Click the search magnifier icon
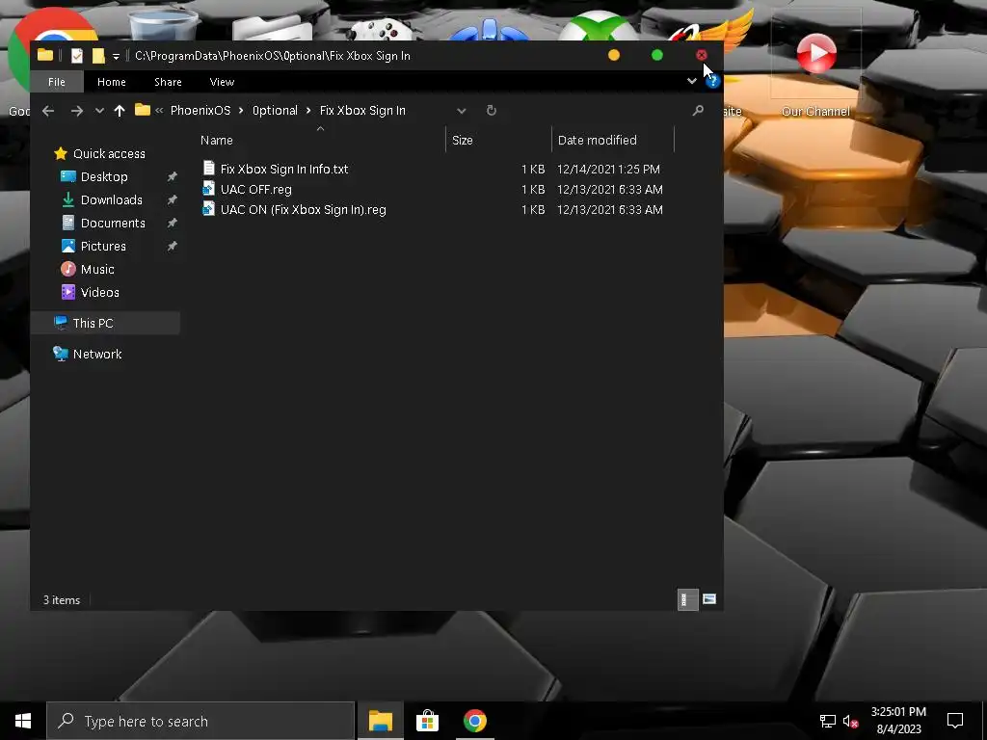 click(698, 111)
